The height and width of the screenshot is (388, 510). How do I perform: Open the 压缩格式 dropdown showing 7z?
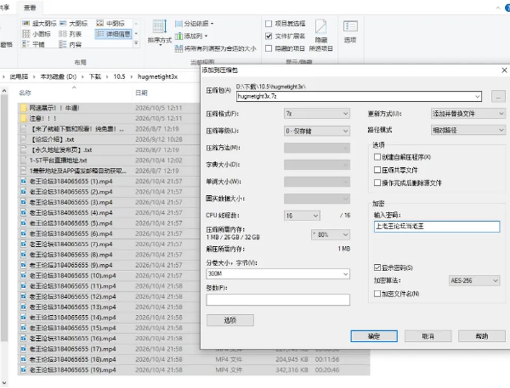(317, 114)
